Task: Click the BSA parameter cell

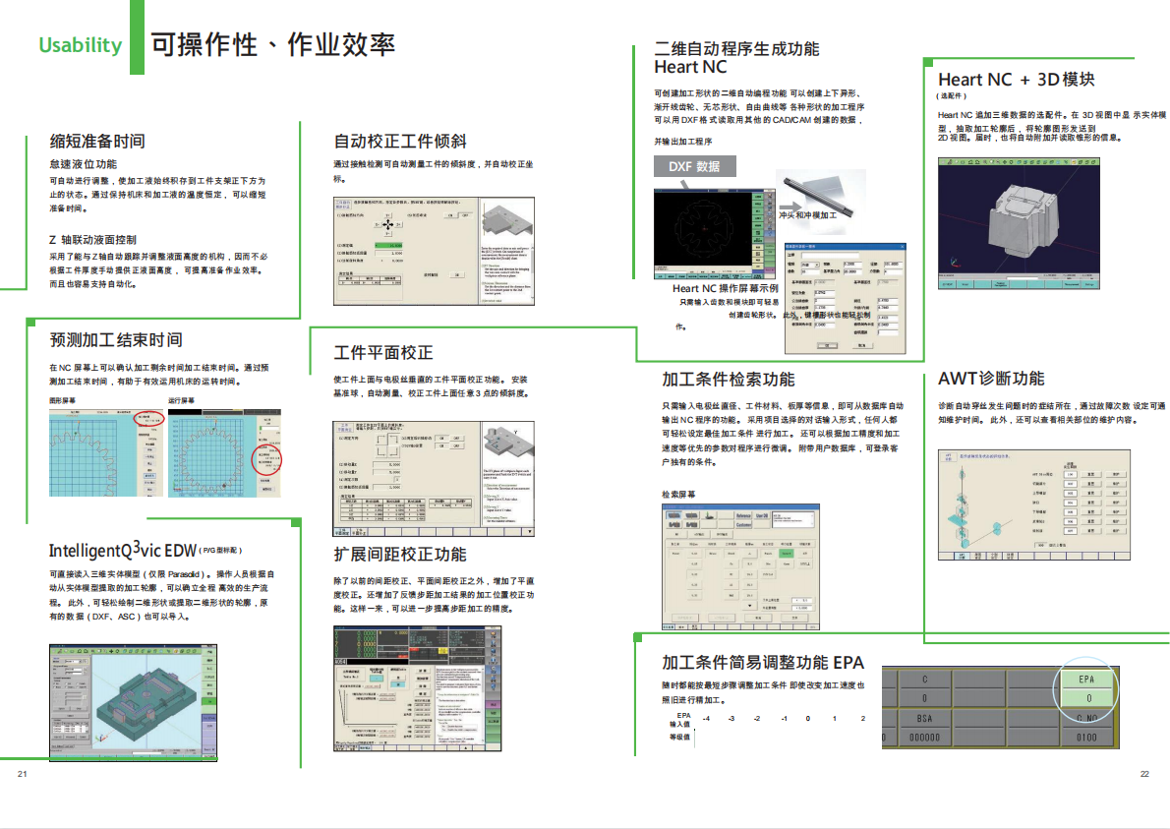Action: 923,718
